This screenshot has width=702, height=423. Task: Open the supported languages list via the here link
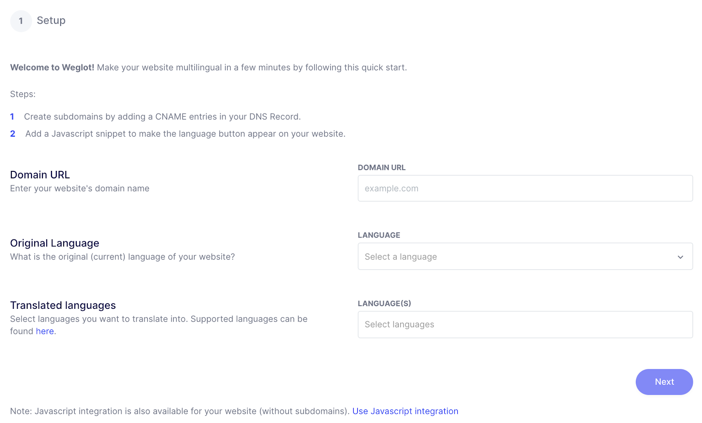click(x=44, y=331)
